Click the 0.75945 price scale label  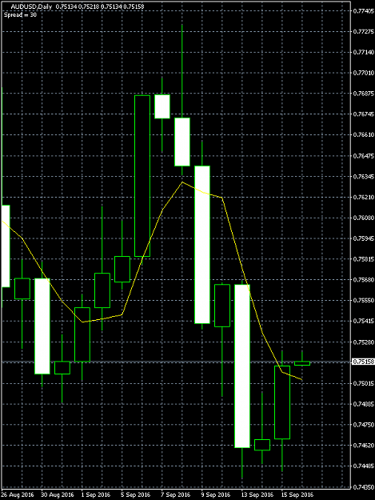point(364,238)
